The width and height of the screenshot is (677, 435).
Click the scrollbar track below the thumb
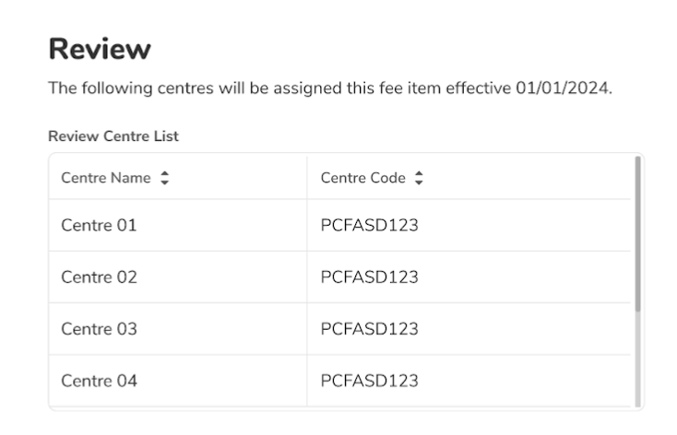[636, 359]
